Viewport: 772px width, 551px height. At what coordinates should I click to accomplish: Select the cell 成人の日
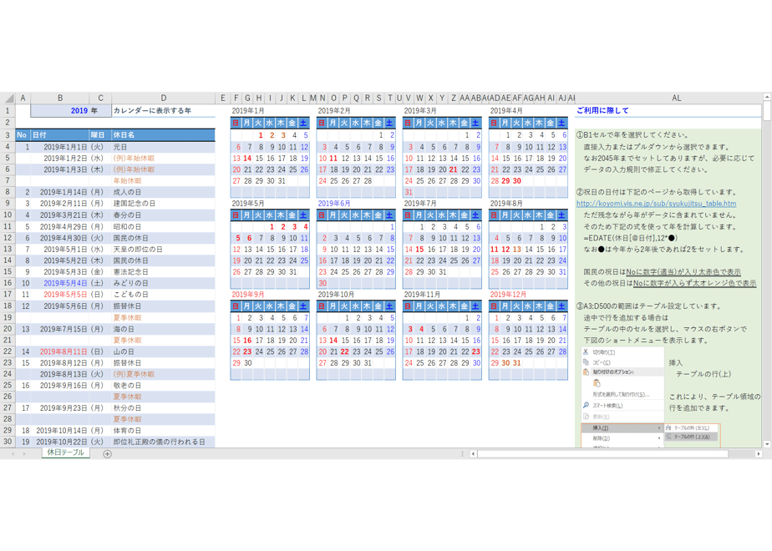pyautogui.click(x=164, y=192)
